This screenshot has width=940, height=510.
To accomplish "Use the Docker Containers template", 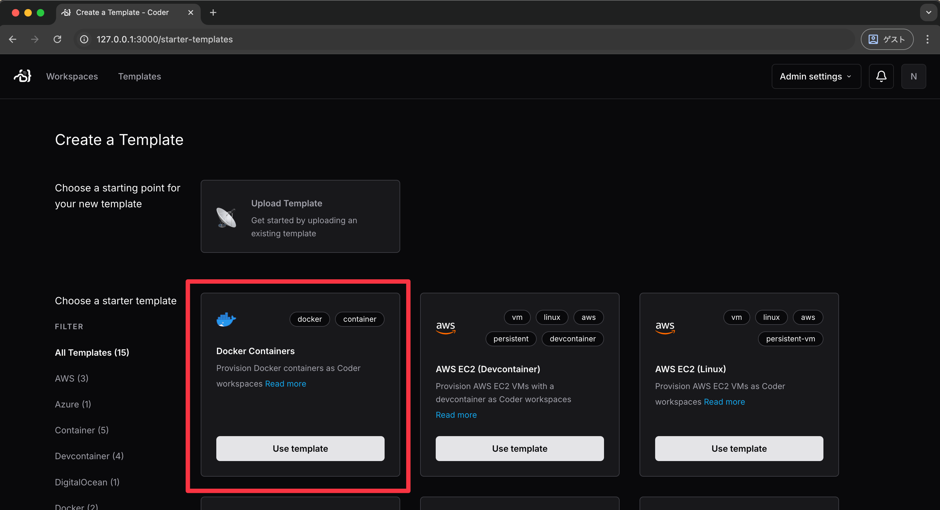I will (x=300, y=448).
